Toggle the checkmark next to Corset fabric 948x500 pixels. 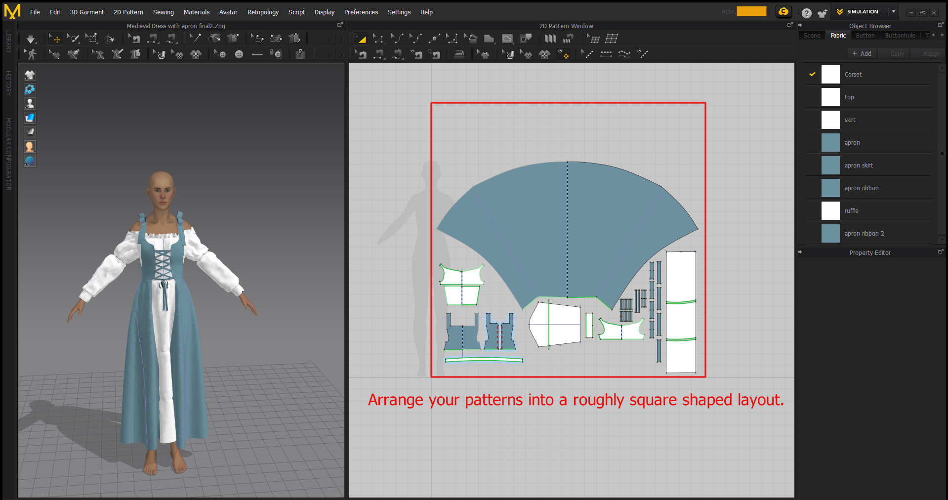[812, 74]
